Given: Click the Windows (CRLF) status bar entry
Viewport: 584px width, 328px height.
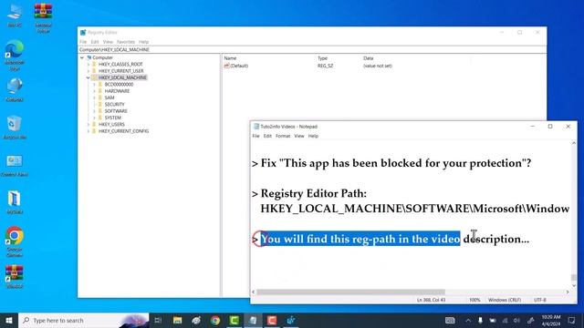Looking at the screenshot, I should [505, 300].
